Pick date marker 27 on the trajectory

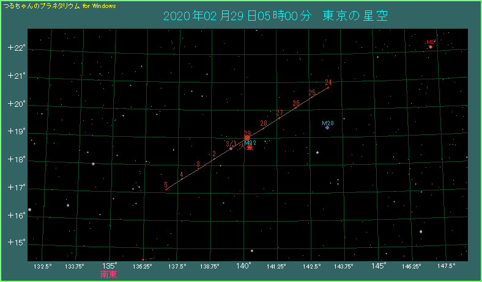[x=280, y=113]
